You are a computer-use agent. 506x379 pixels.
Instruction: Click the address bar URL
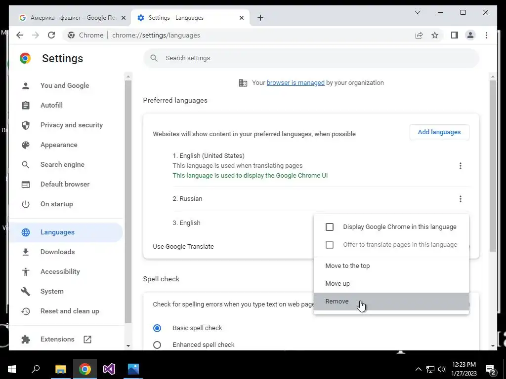[156, 35]
